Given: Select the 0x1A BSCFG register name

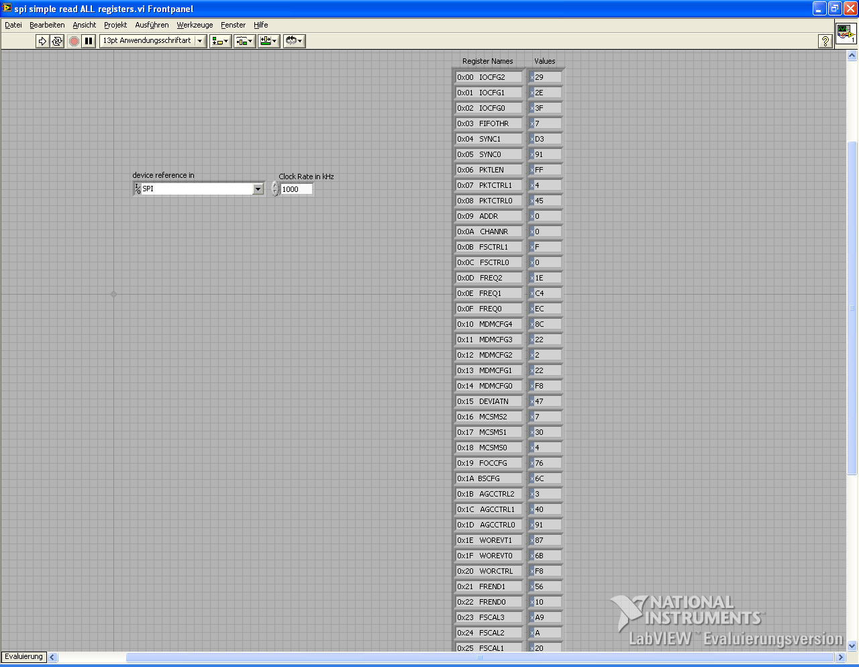Looking at the screenshot, I should point(489,478).
